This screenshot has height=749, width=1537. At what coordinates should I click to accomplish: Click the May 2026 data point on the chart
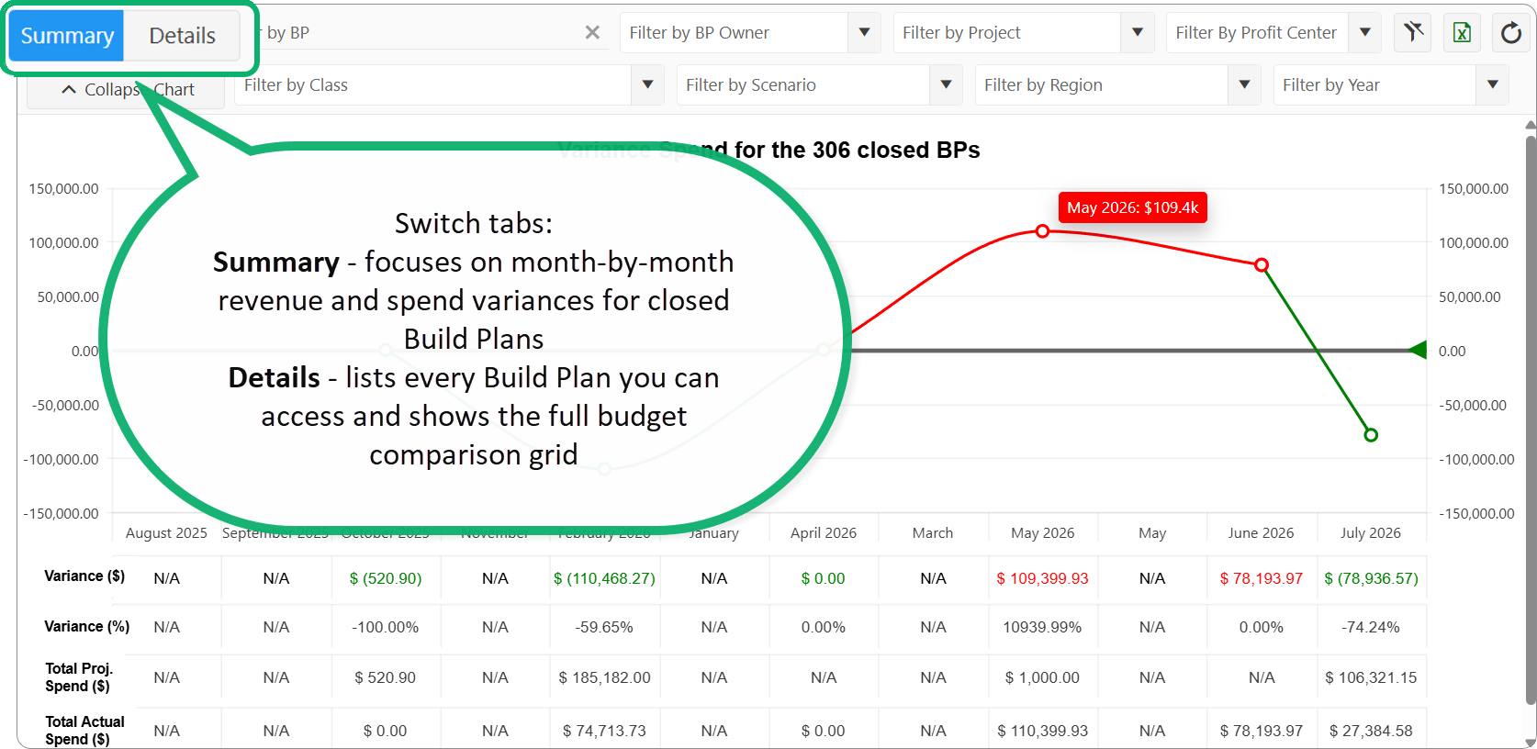tap(1042, 231)
